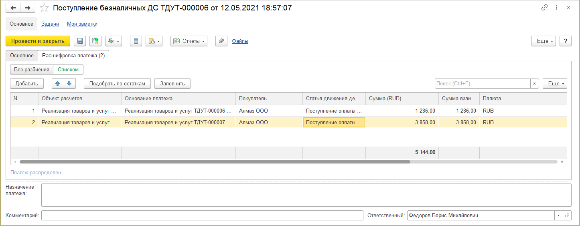Click the save document floppy disk icon

(x=79, y=41)
